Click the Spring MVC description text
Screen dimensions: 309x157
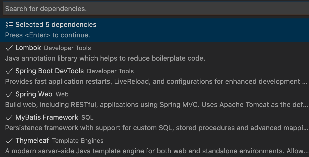(156, 105)
